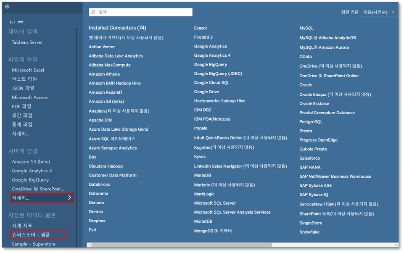Open the 이름(사전순) sort dropdown
This screenshot has width=404, height=253.
378,12
